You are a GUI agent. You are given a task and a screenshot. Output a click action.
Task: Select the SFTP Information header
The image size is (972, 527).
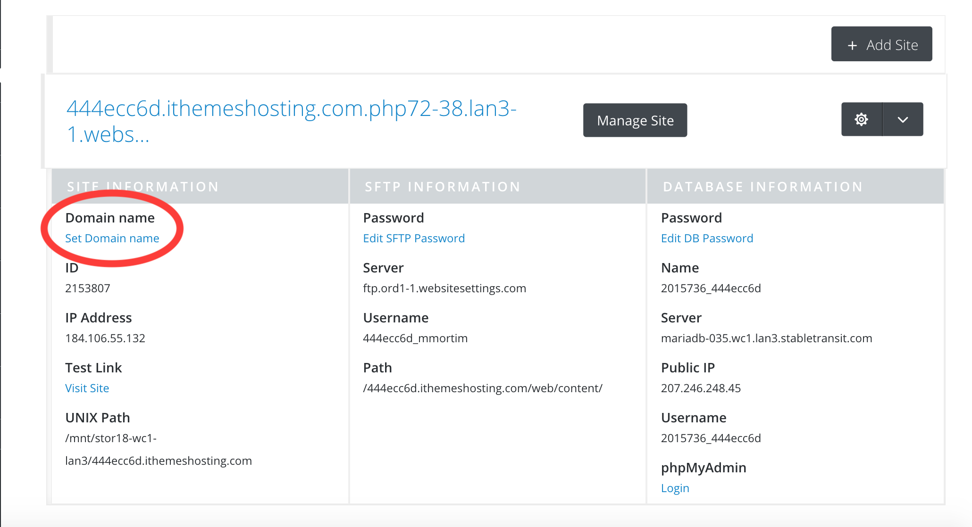443,187
